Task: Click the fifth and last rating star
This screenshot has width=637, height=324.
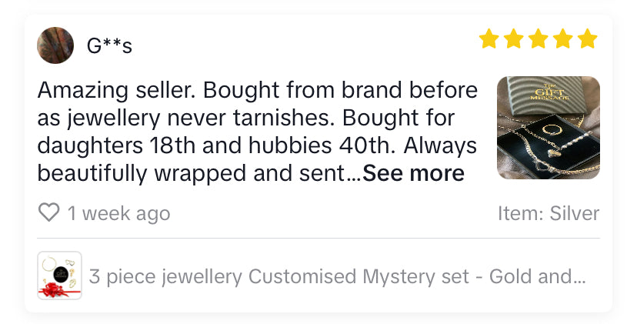Action: click(x=588, y=38)
